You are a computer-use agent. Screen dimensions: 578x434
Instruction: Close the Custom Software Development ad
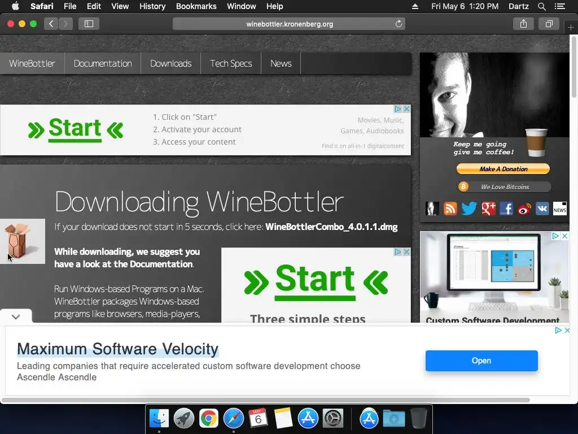564,236
